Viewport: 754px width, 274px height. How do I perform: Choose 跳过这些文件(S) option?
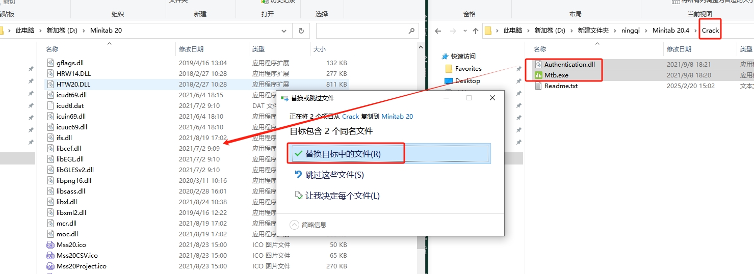pyautogui.click(x=391, y=175)
